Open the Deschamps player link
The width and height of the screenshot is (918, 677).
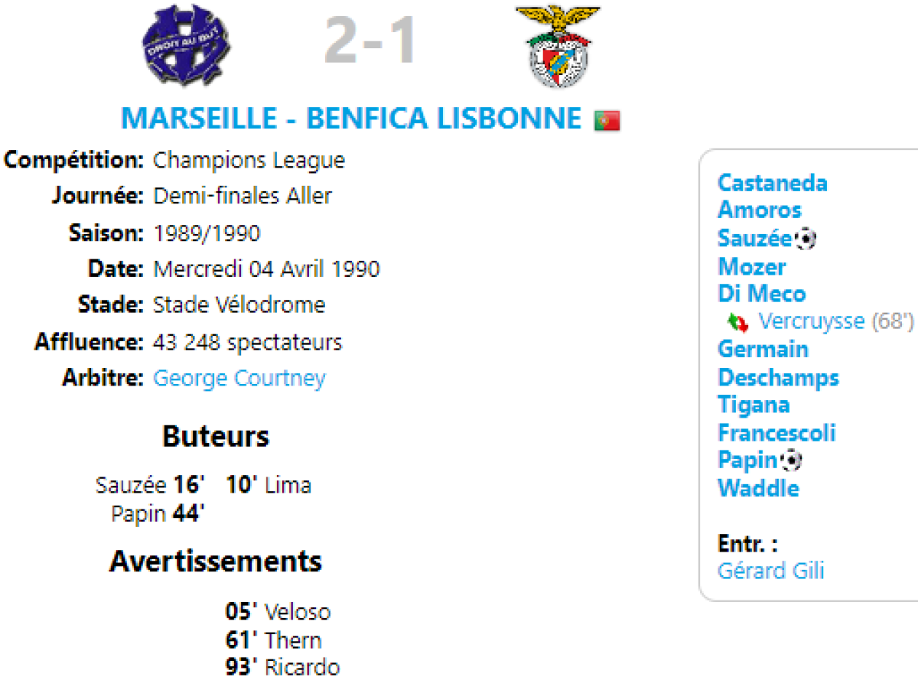tap(777, 378)
